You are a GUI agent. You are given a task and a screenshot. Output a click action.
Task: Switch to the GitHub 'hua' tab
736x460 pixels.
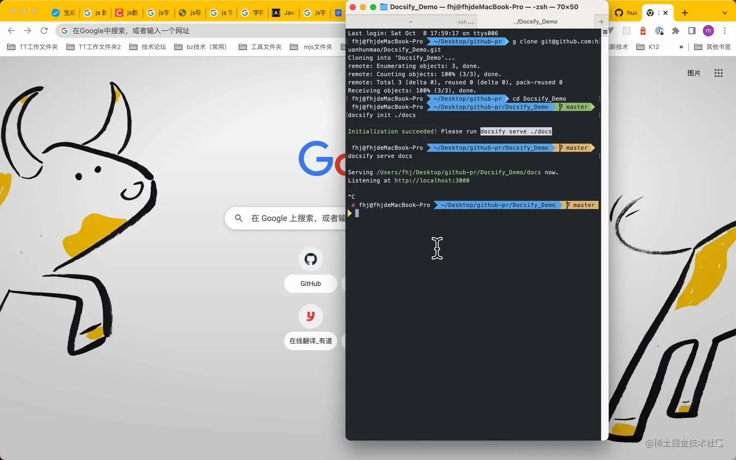click(x=626, y=13)
